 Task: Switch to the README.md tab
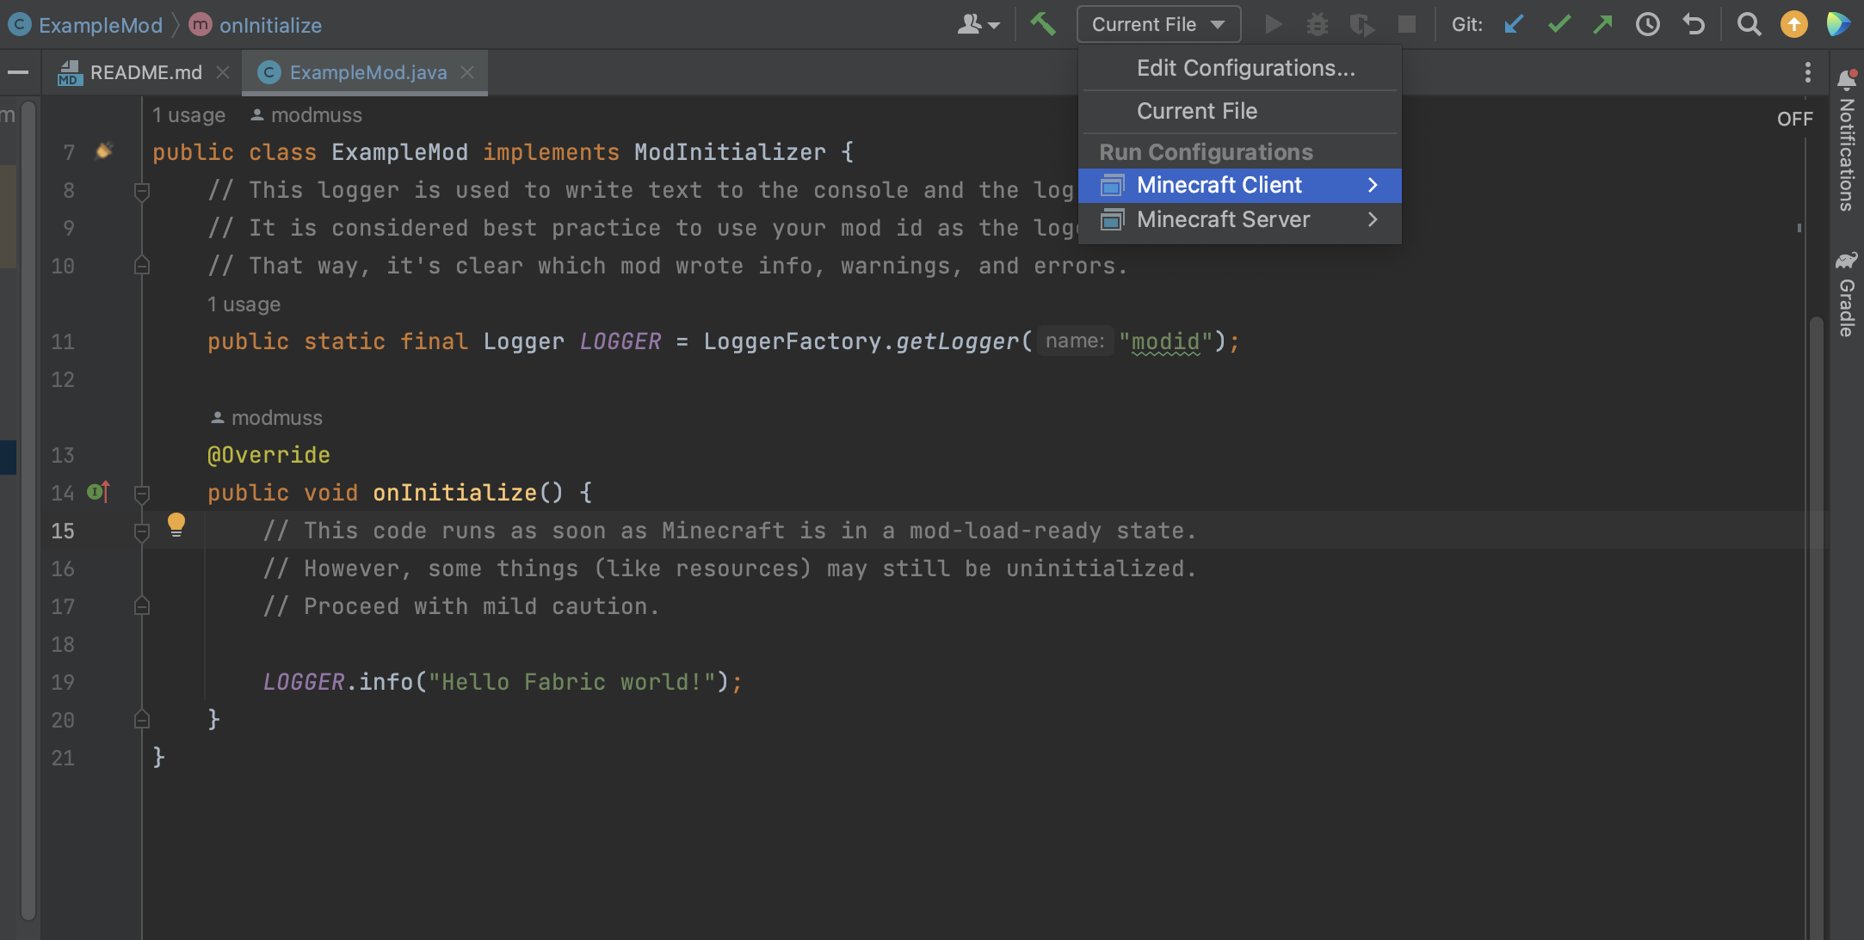point(145,72)
